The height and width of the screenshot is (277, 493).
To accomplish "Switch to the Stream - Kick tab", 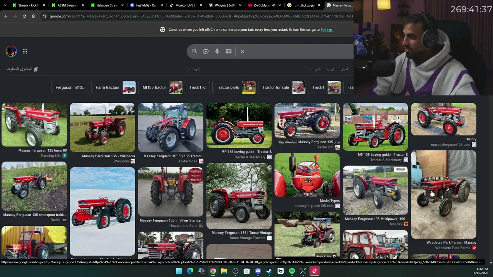I will click(x=29, y=5).
